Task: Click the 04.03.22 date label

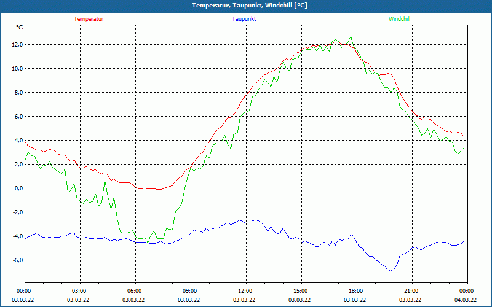Action: [465, 300]
